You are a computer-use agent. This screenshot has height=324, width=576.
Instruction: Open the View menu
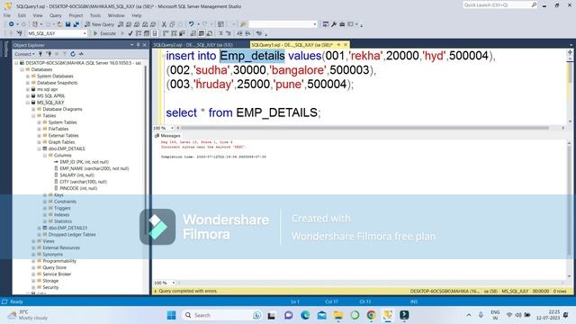pyautogui.click(x=38, y=15)
